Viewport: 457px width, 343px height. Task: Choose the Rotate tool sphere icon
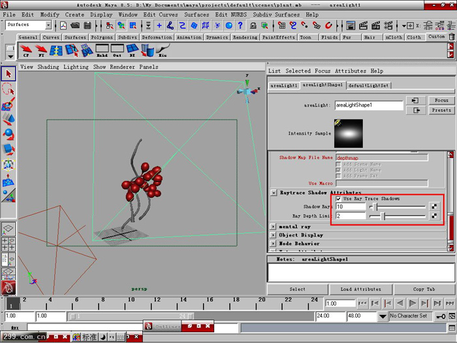[8, 135]
